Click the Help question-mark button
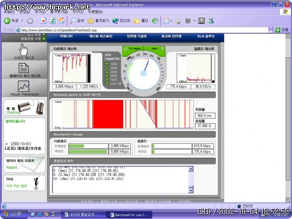 [x=157, y=49]
